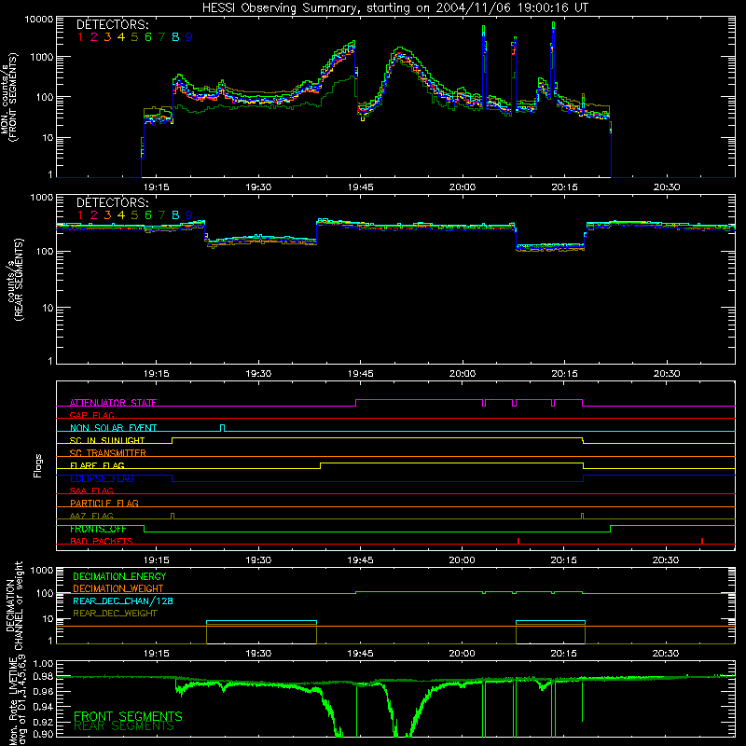
Task: Select the NON_SOLAR_EVENT flag label
Action: point(113,428)
